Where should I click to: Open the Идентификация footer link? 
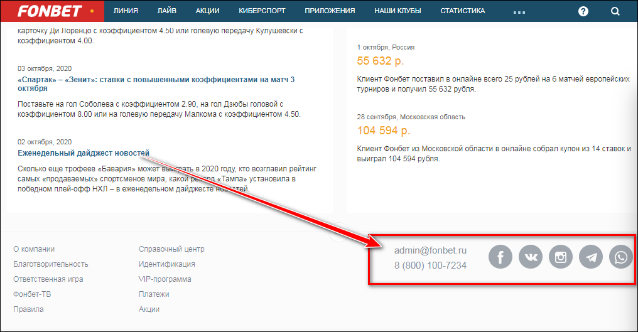tap(167, 264)
